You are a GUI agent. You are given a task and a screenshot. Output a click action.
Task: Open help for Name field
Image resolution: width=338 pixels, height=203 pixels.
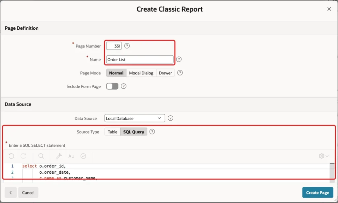[179, 59]
